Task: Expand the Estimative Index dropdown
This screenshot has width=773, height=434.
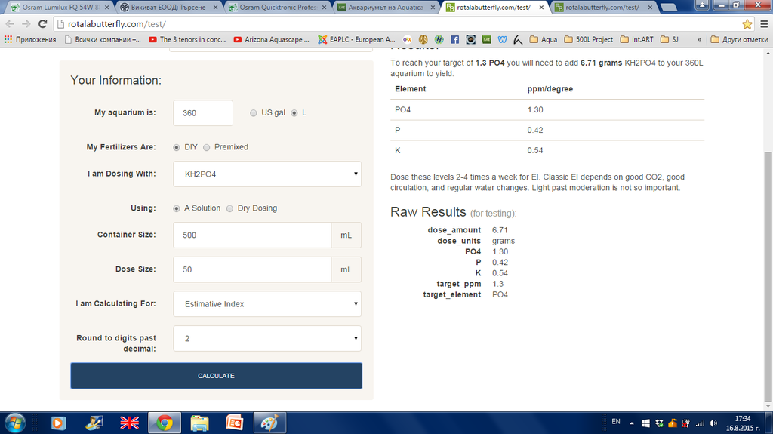Action: tap(267, 304)
